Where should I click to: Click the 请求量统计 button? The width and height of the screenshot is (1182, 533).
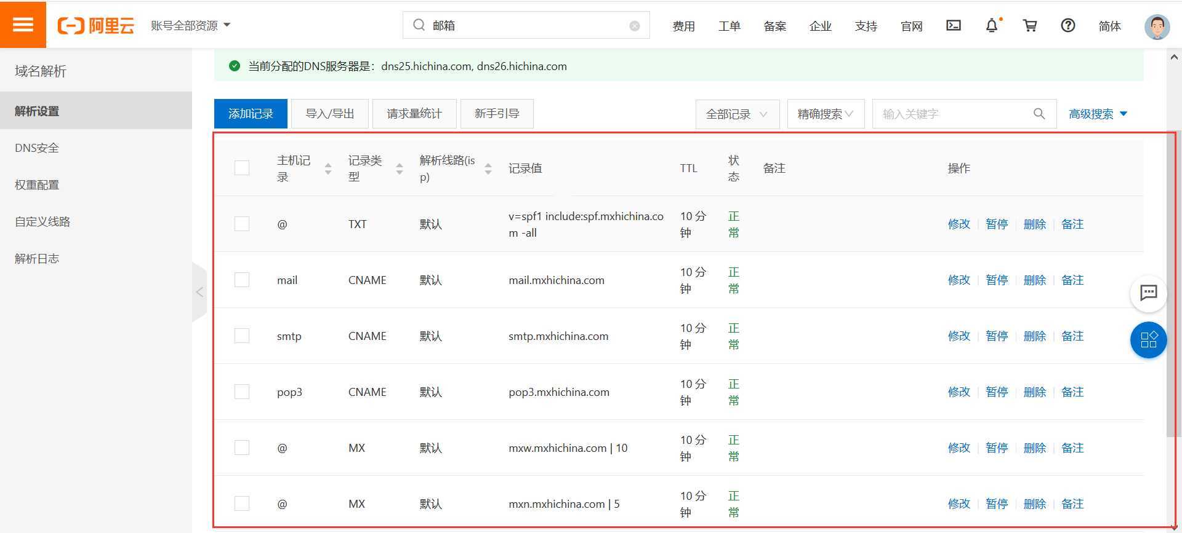click(414, 114)
